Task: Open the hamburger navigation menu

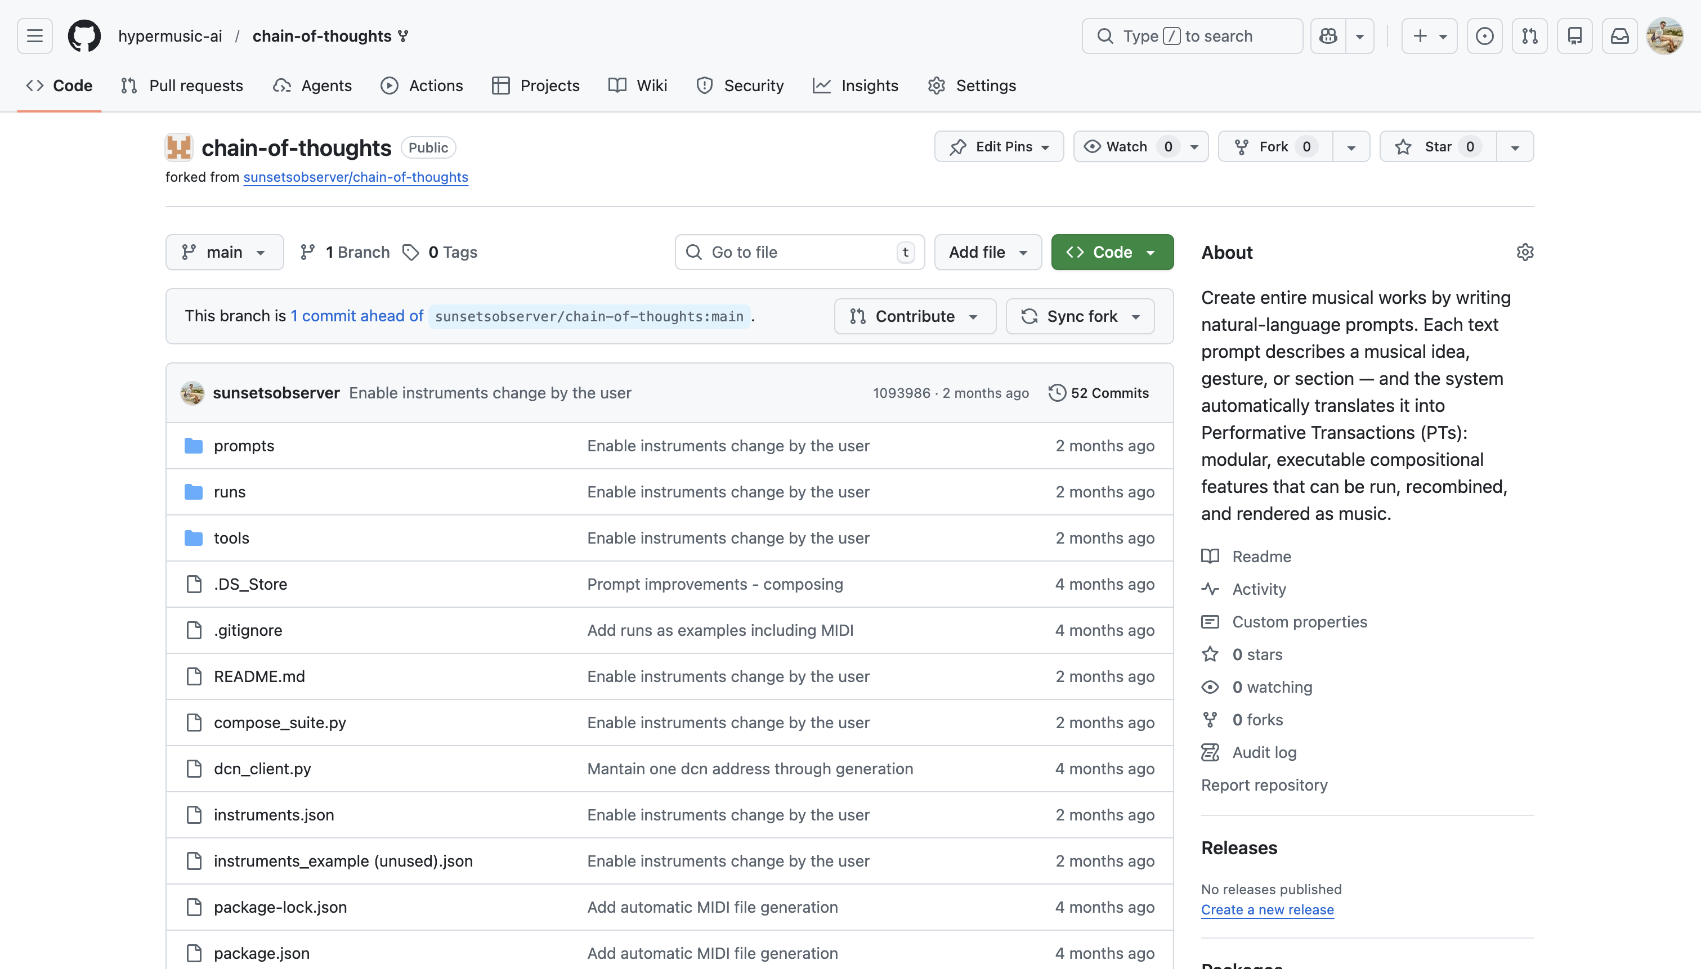Action: [34, 36]
